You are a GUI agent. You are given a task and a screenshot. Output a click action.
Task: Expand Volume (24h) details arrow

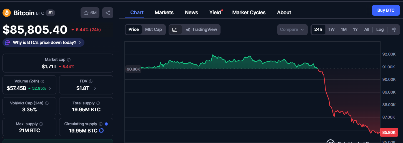(x=50, y=88)
